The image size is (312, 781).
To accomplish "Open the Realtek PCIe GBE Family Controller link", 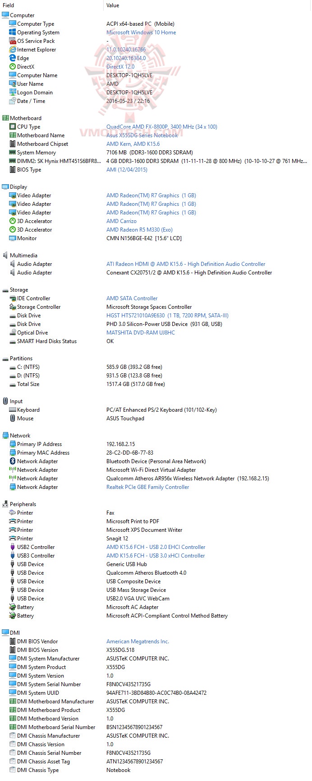I will tap(148, 487).
